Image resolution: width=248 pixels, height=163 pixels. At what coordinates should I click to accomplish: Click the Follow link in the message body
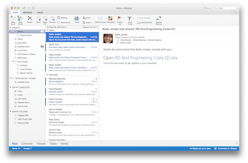[106, 63]
